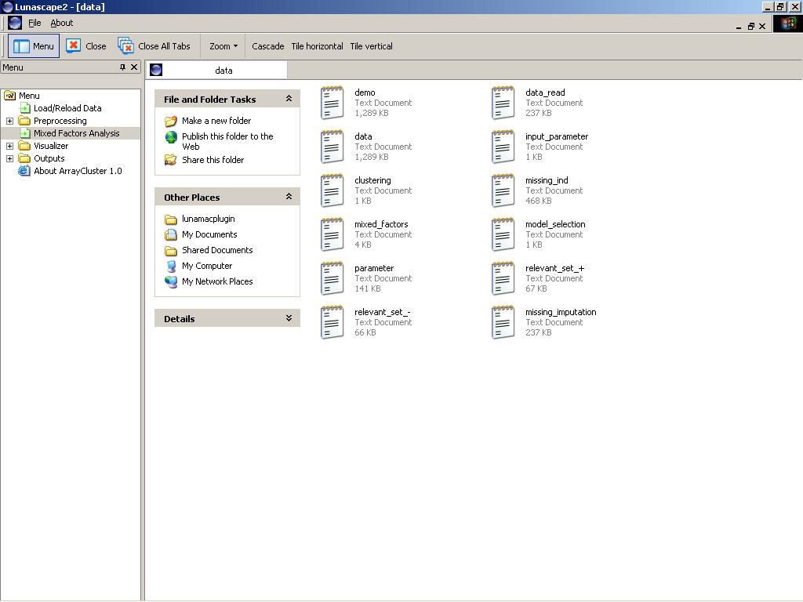Image resolution: width=803 pixels, height=602 pixels.
Task: Select Load/Reload Data tree item
Action: coord(67,108)
